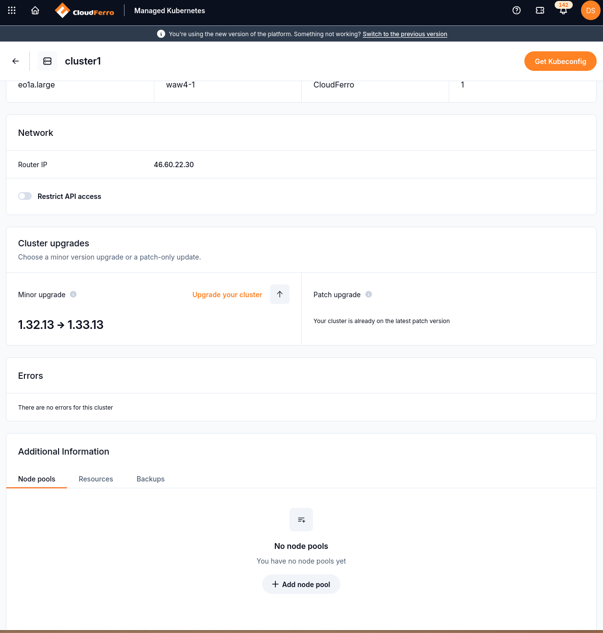Viewport: 603px width, 633px height.
Task: Click Managed Kubernetes title
Action: click(x=169, y=11)
